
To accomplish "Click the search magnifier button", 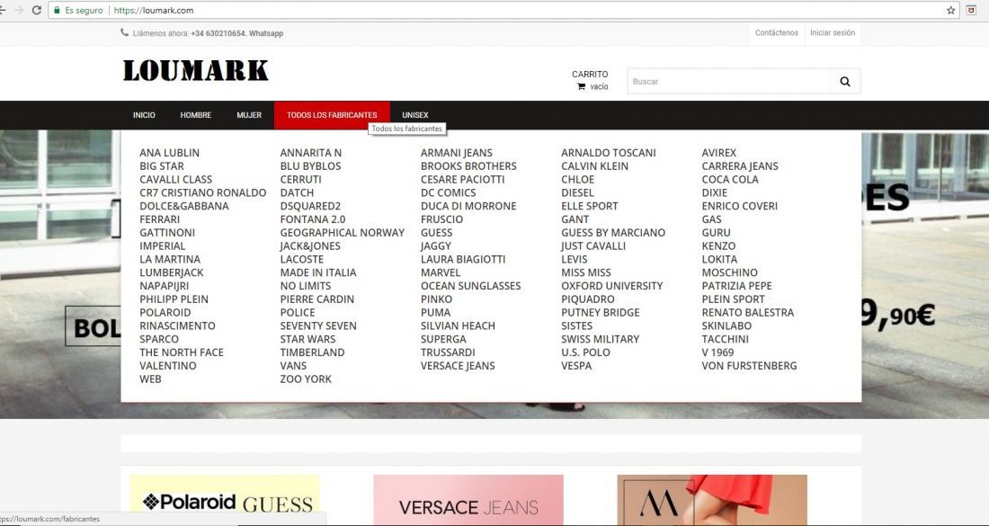I will (845, 81).
